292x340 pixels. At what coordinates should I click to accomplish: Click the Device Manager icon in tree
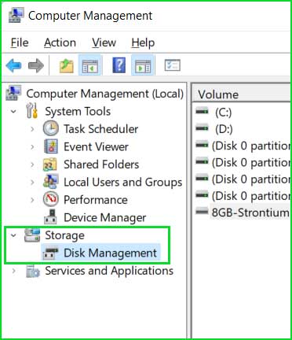50,217
